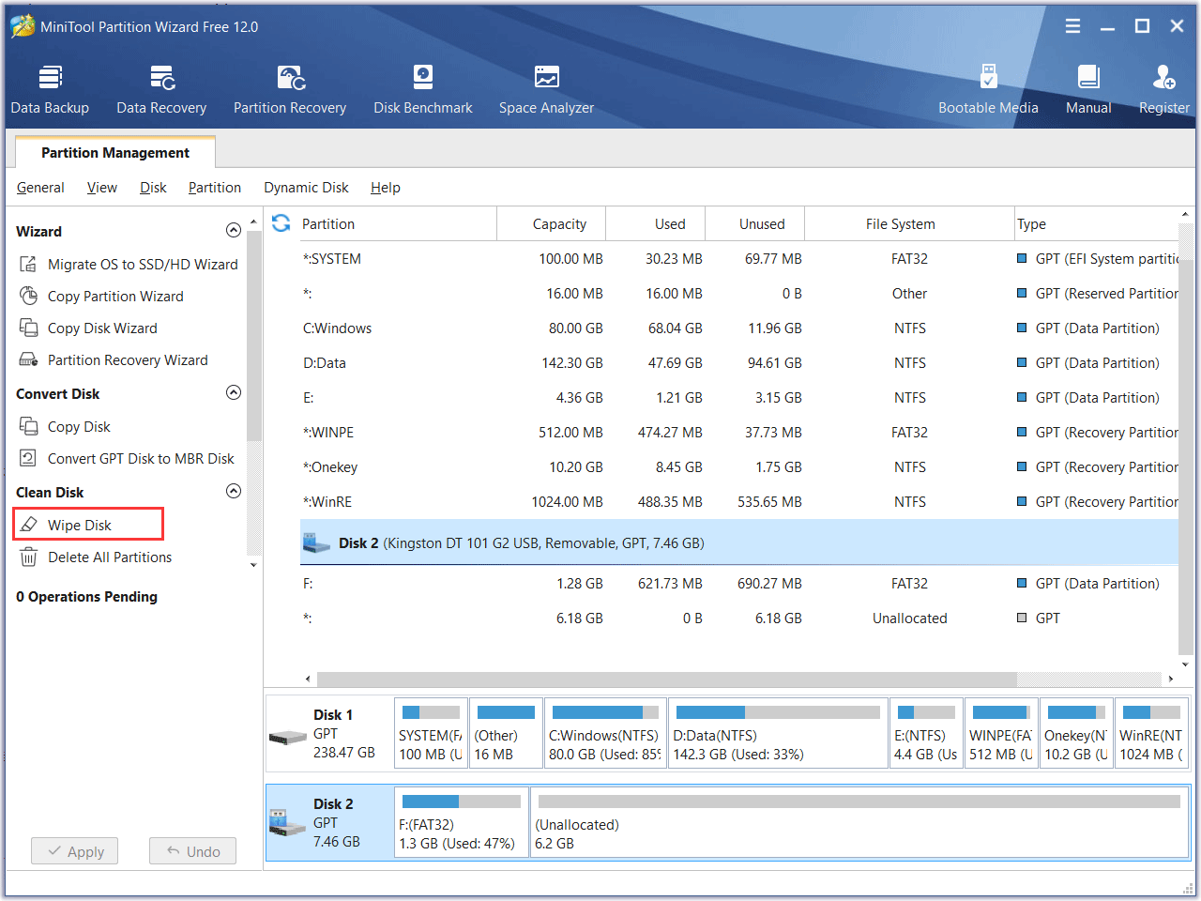Refresh the partition list
The height and width of the screenshot is (901, 1201).
pyautogui.click(x=281, y=223)
